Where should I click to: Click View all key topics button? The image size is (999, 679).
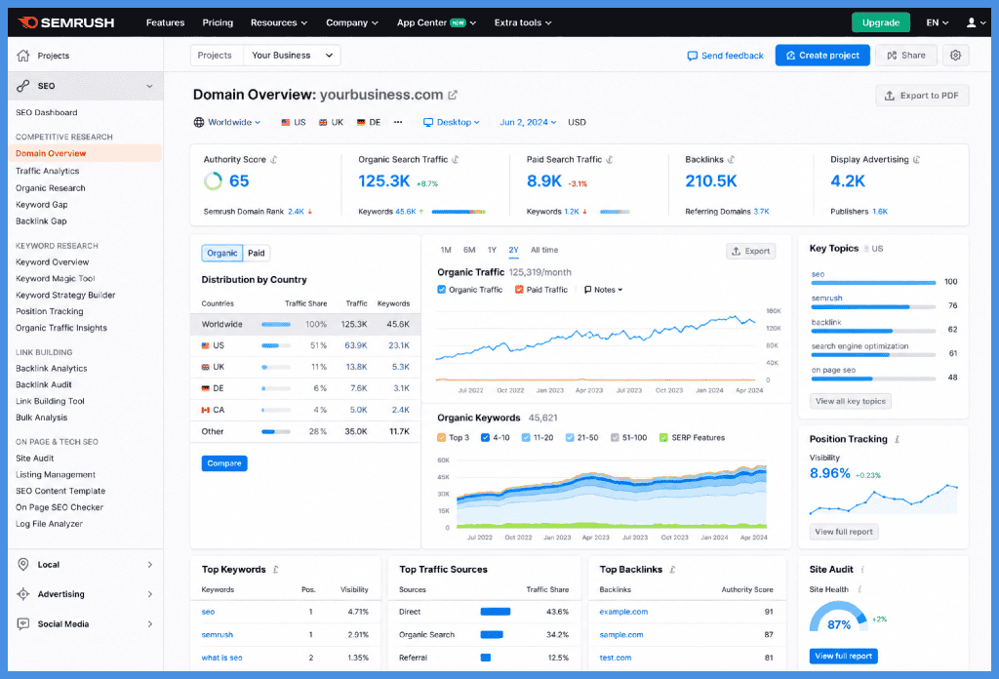(851, 401)
